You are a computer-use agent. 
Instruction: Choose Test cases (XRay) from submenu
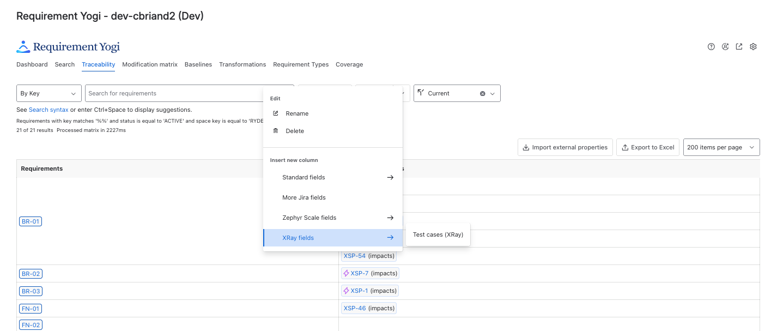point(438,234)
